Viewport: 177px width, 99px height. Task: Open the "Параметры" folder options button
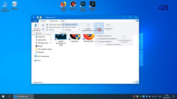tap(108, 28)
